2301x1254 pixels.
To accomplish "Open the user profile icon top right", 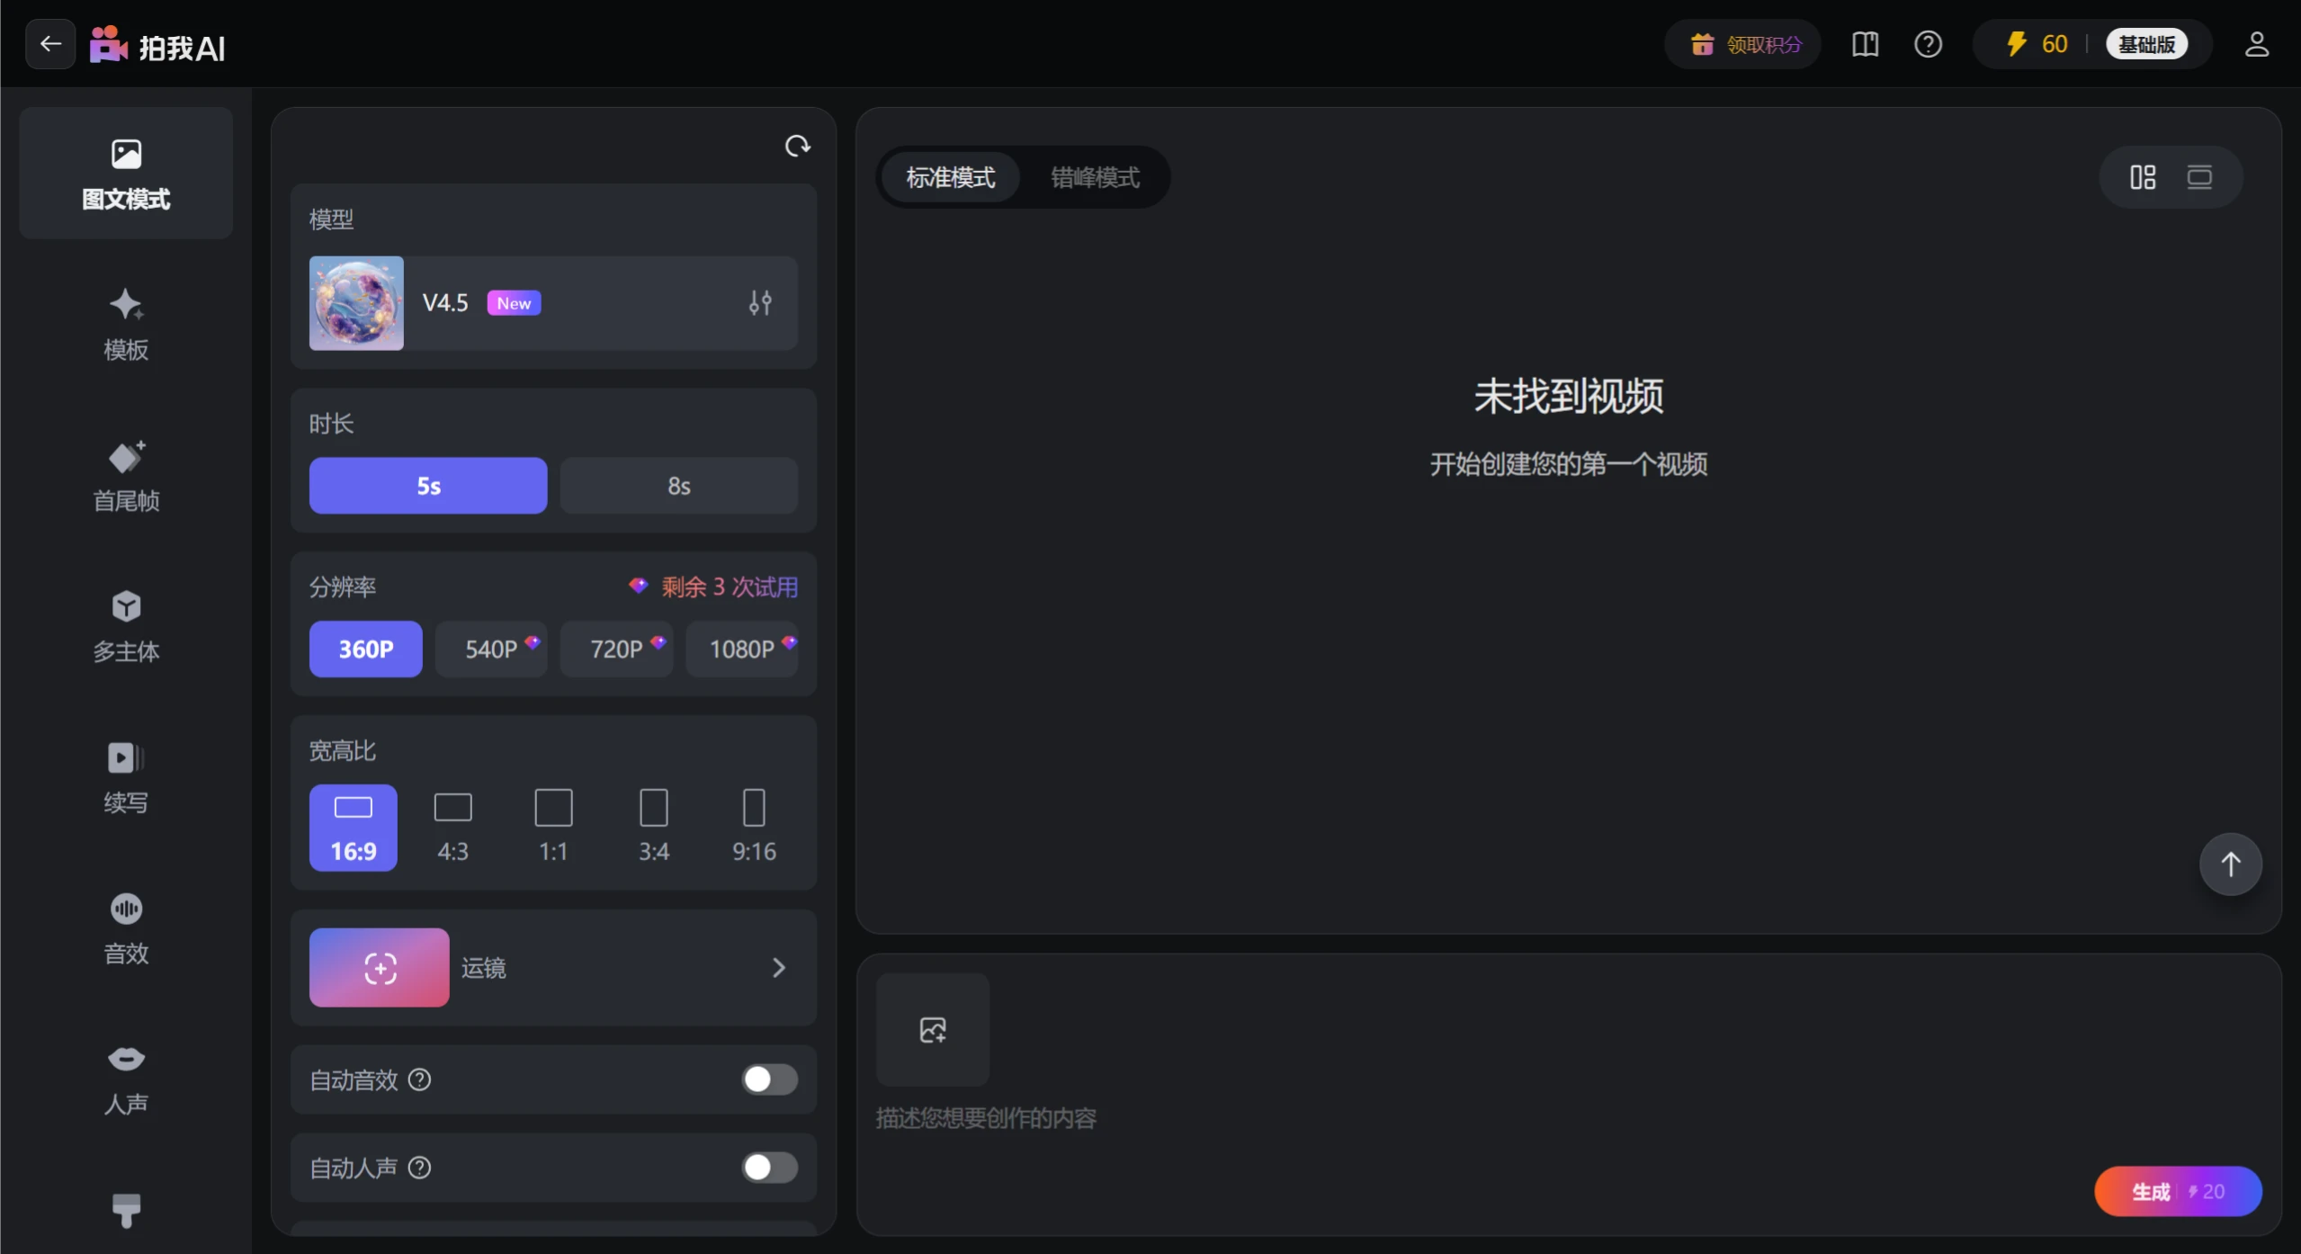I will click(2257, 43).
